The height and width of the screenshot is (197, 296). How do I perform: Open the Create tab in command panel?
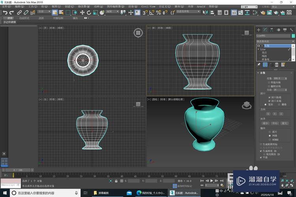259,30
